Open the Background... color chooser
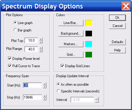The height and width of the screenshot is (110, 132). tap(71, 33)
